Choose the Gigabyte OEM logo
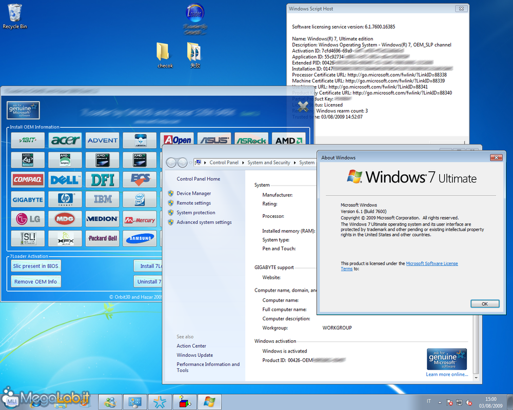Image resolution: width=513 pixels, height=410 pixels. tap(28, 199)
